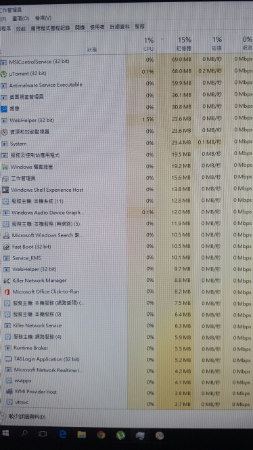
Task: Switch to the 效能 tab
Action: click(x=20, y=28)
